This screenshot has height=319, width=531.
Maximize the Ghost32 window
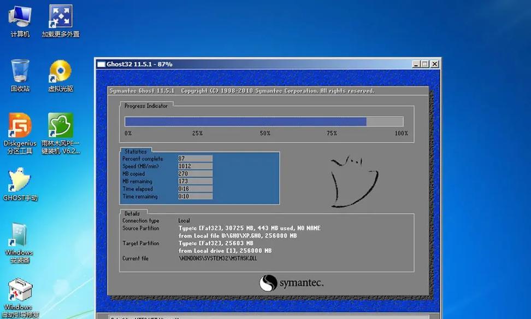click(425, 64)
